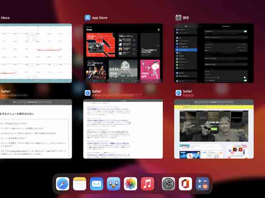
Task: Open the 今日のゲーム card in App Store
Action: [x=123, y=69]
